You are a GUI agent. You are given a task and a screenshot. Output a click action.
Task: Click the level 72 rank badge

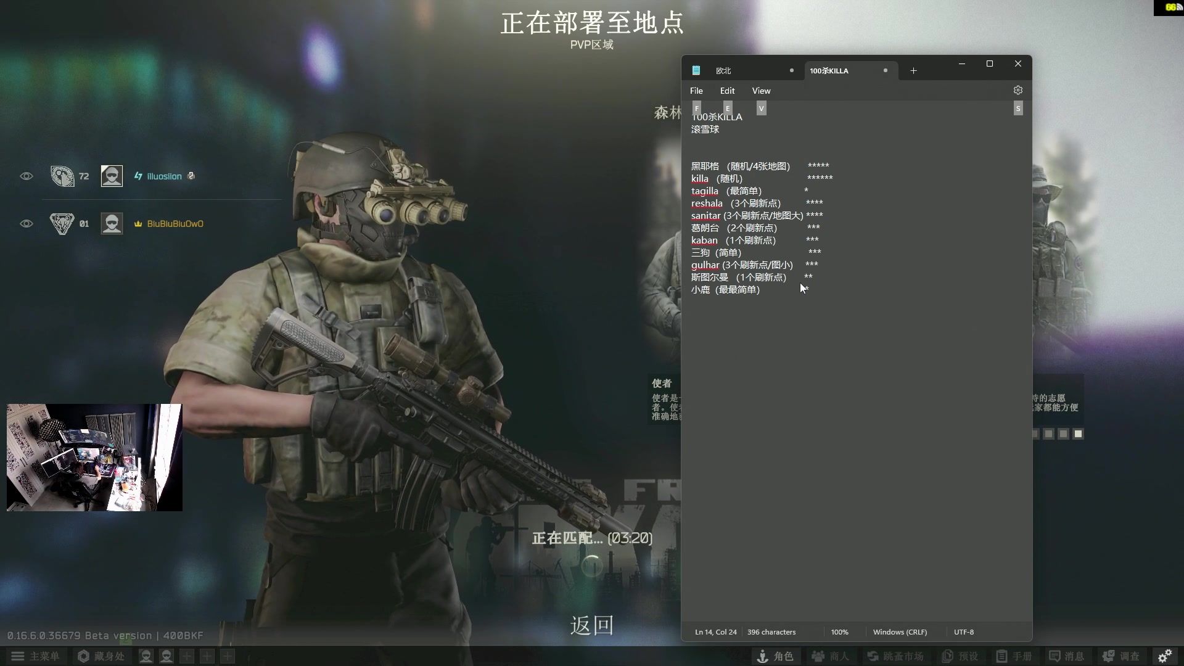(x=62, y=176)
